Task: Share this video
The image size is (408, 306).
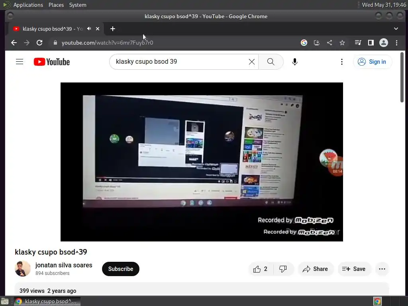Action: click(x=316, y=269)
